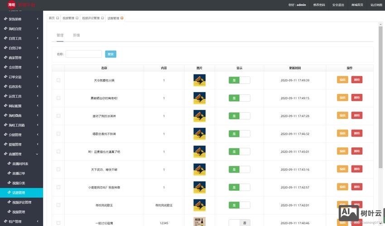Click the icon beside 装饰装修 menu

point(5,19)
